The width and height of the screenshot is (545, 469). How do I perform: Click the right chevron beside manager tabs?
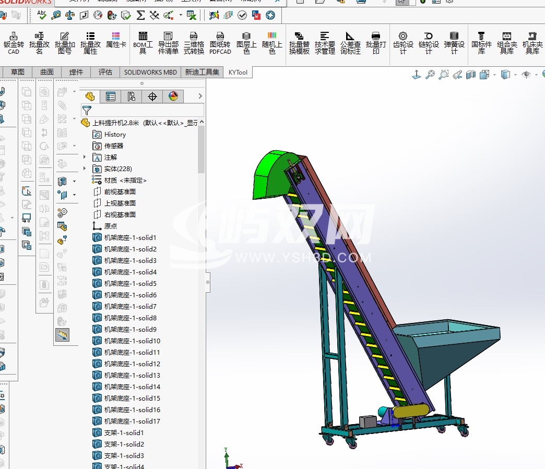[200, 96]
